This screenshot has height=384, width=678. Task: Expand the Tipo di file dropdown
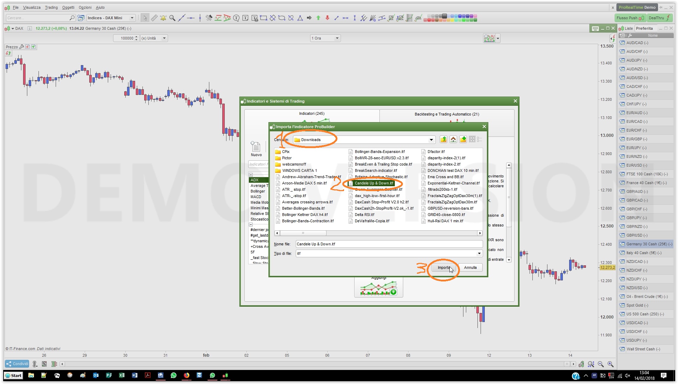coord(479,253)
